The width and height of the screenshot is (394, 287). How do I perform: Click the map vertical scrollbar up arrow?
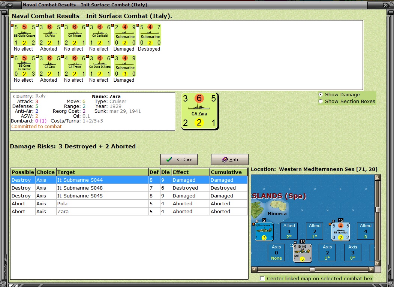[378, 178]
